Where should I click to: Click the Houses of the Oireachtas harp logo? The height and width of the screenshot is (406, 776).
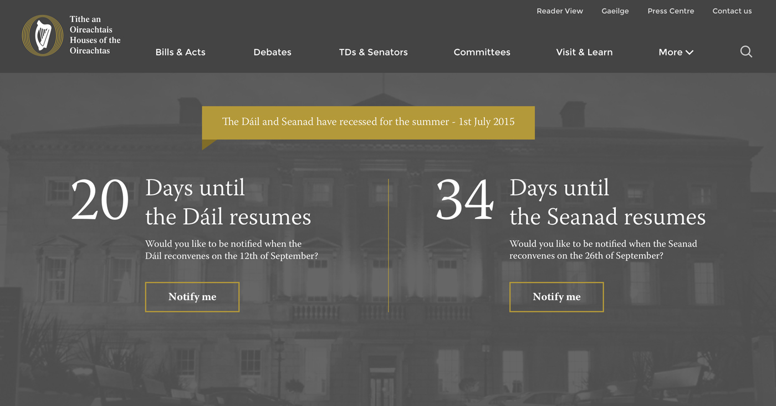42,35
